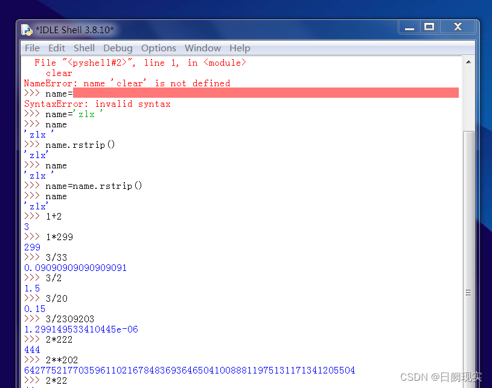This screenshot has height=388, width=492.
Task: Click the maximize button of the IDLE window
Action: [430, 27]
